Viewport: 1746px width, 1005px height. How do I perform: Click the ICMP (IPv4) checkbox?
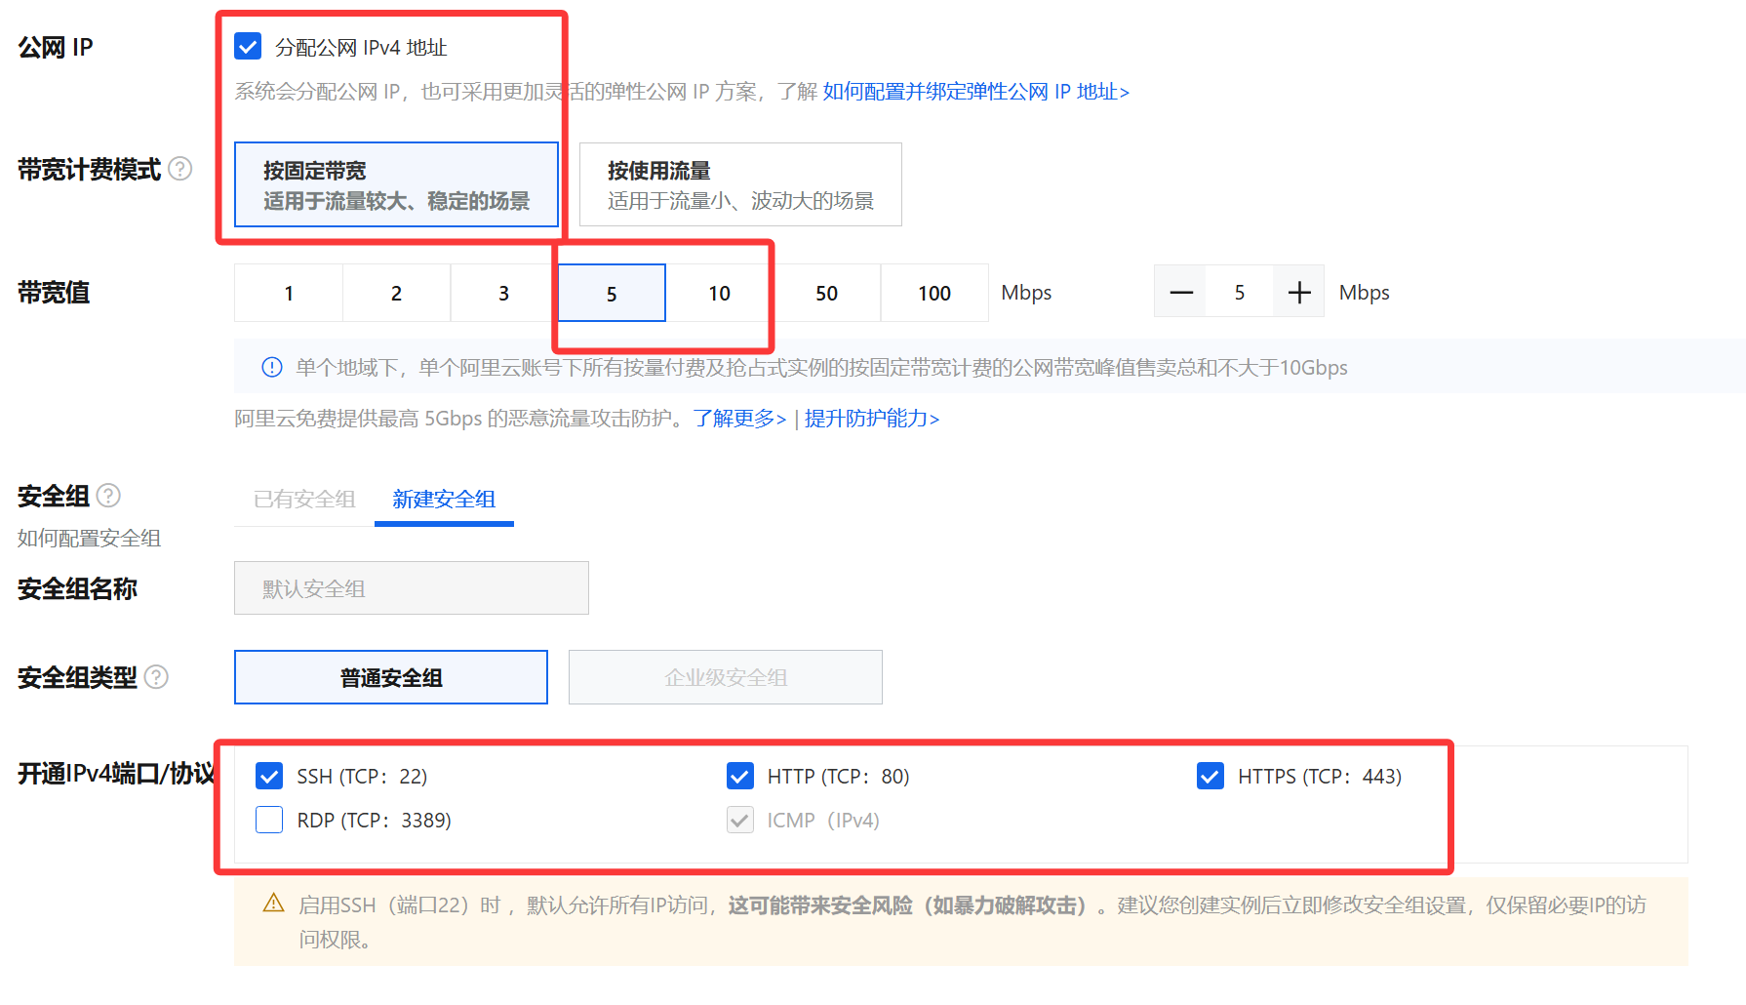point(740,820)
